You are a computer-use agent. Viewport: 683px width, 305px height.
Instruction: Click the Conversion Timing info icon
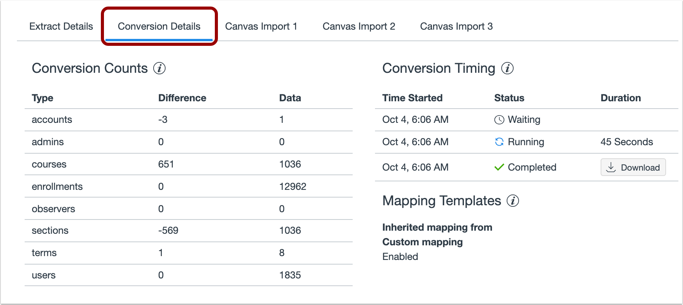[x=507, y=68]
